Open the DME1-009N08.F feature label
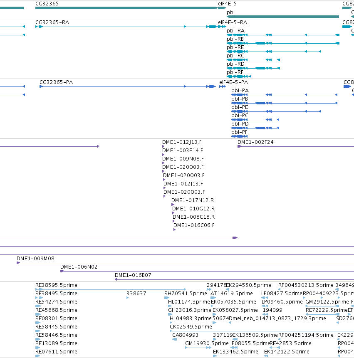354x358 pixels. (183, 159)
